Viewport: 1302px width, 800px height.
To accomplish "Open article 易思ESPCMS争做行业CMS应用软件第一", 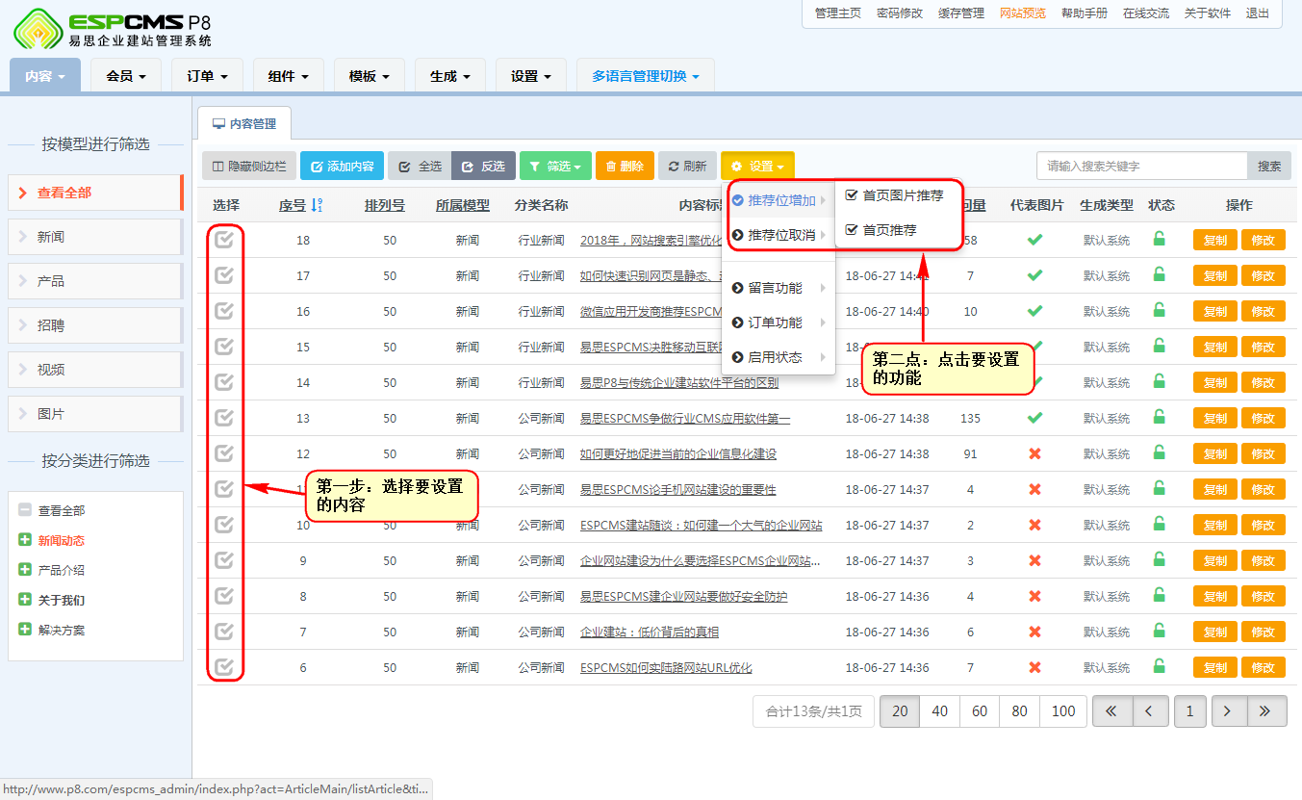I will pyautogui.click(x=685, y=418).
